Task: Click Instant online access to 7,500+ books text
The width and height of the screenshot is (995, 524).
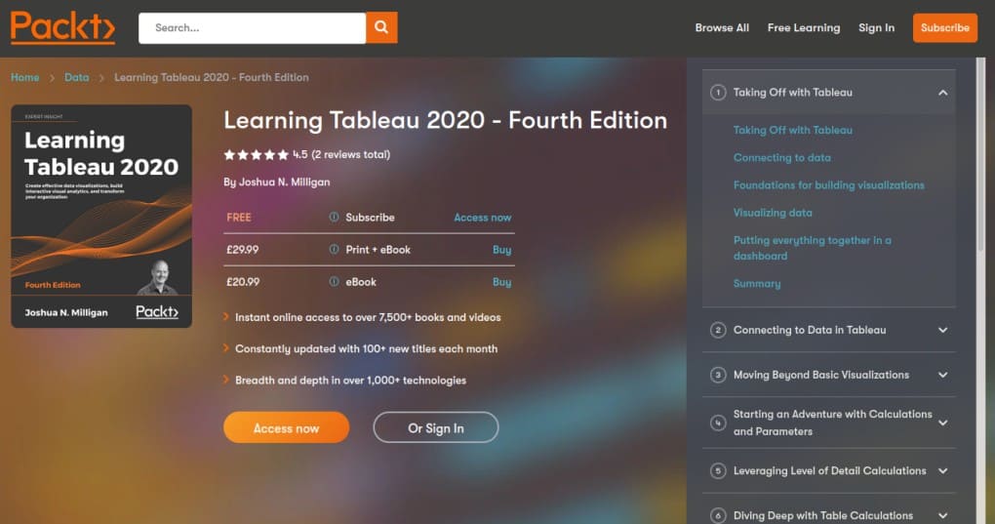Action: (x=368, y=317)
